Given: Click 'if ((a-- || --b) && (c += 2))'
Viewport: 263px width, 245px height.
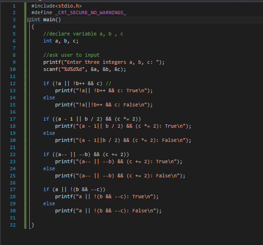Looking at the screenshot, I should (86, 155).
